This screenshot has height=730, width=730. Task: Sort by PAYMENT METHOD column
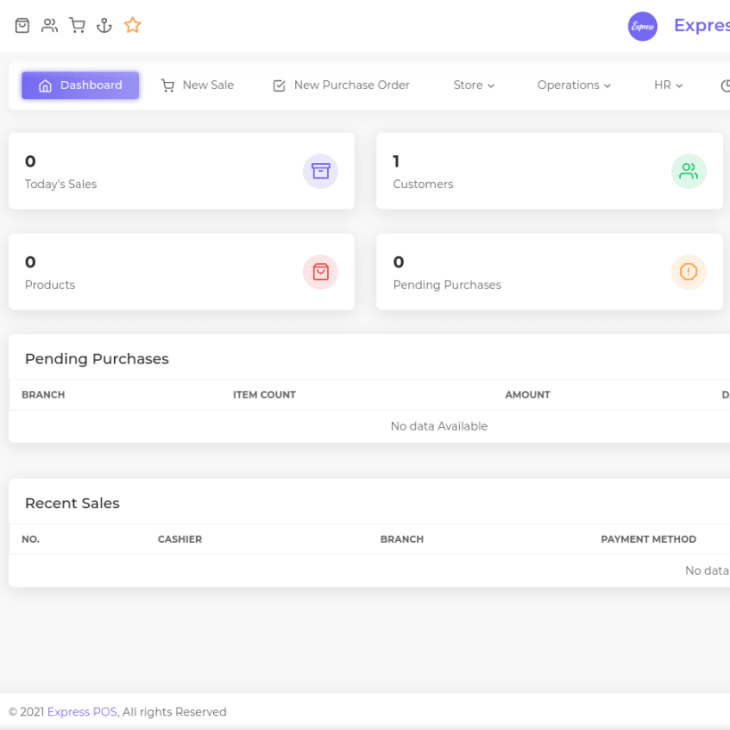tap(649, 539)
